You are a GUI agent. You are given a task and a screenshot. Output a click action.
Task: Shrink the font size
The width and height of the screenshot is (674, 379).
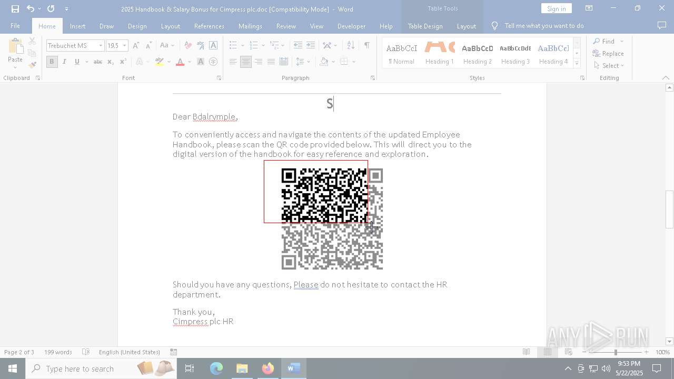148,46
